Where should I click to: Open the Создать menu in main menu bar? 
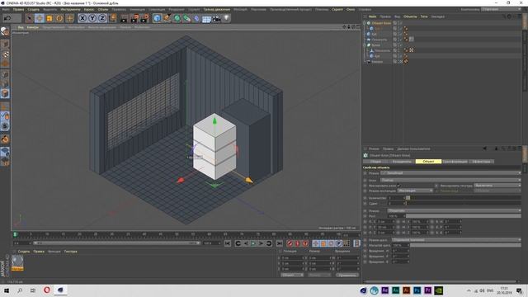coord(33,9)
